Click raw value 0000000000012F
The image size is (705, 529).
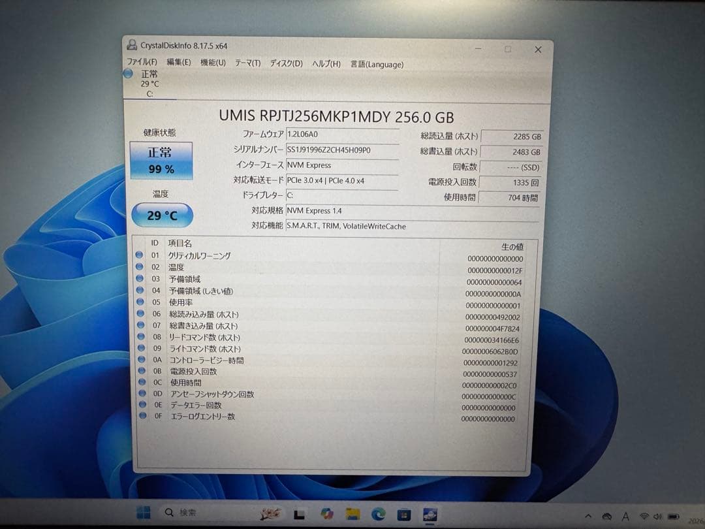[495, 271]
